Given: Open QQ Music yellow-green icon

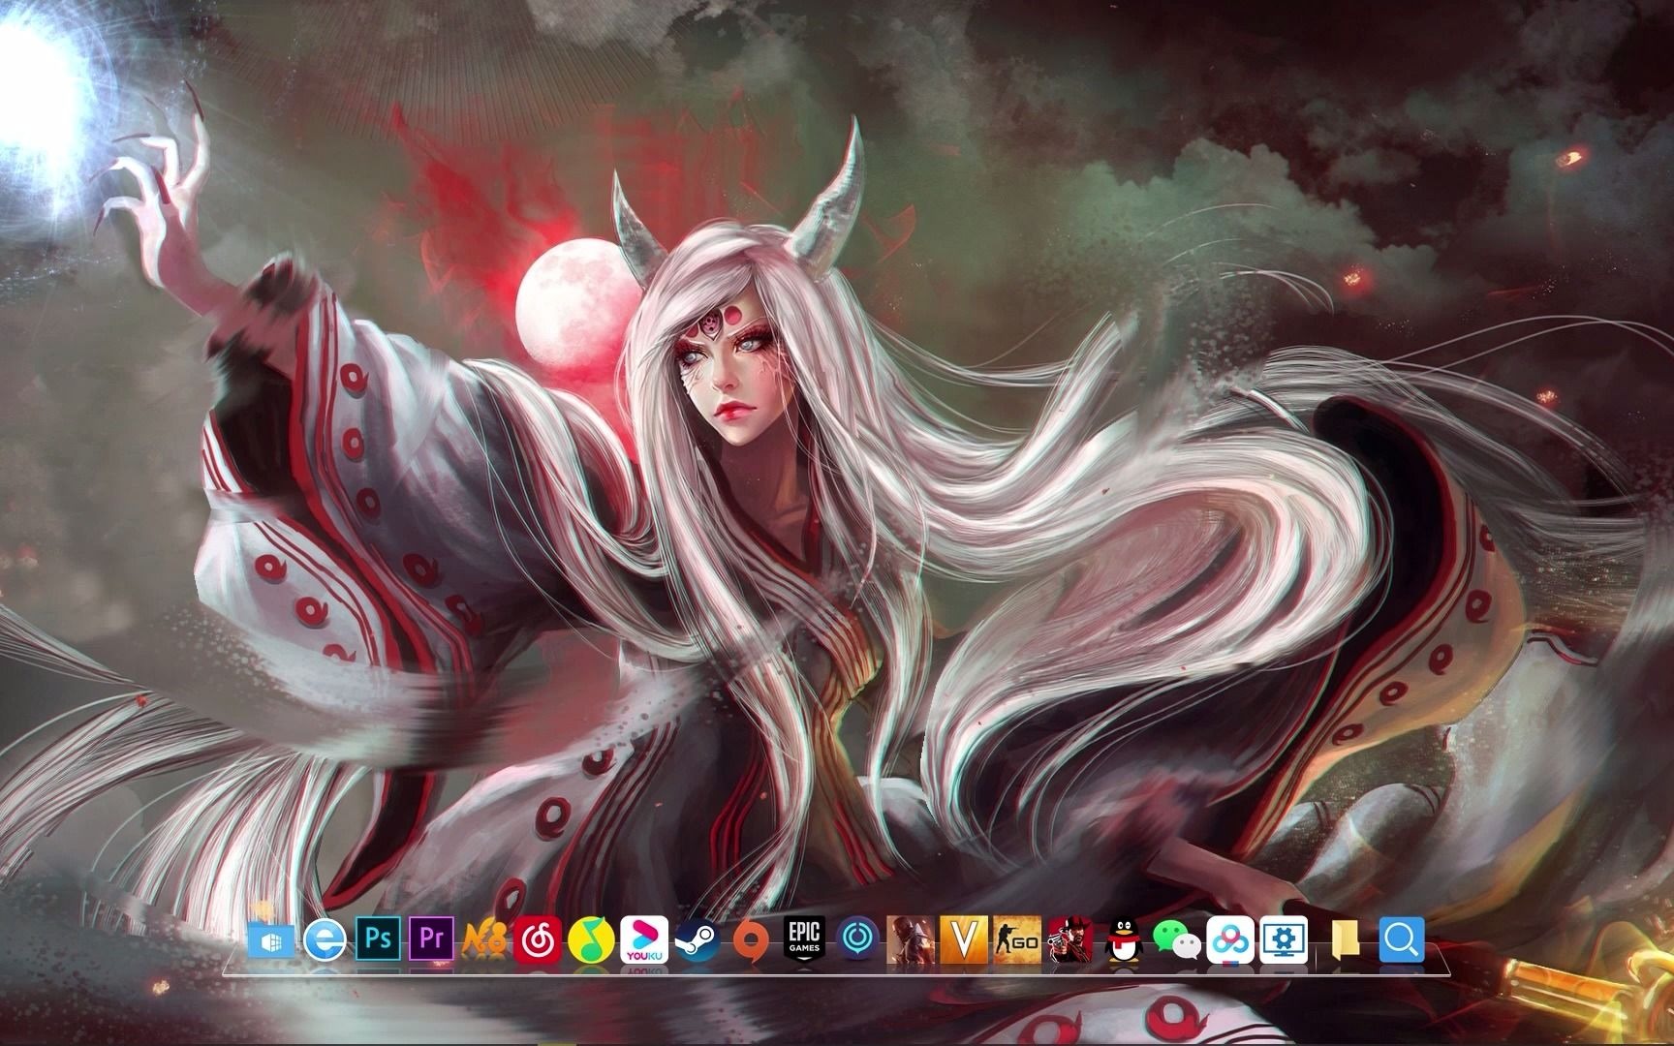Looking at the screenshot, I should 591,939.
